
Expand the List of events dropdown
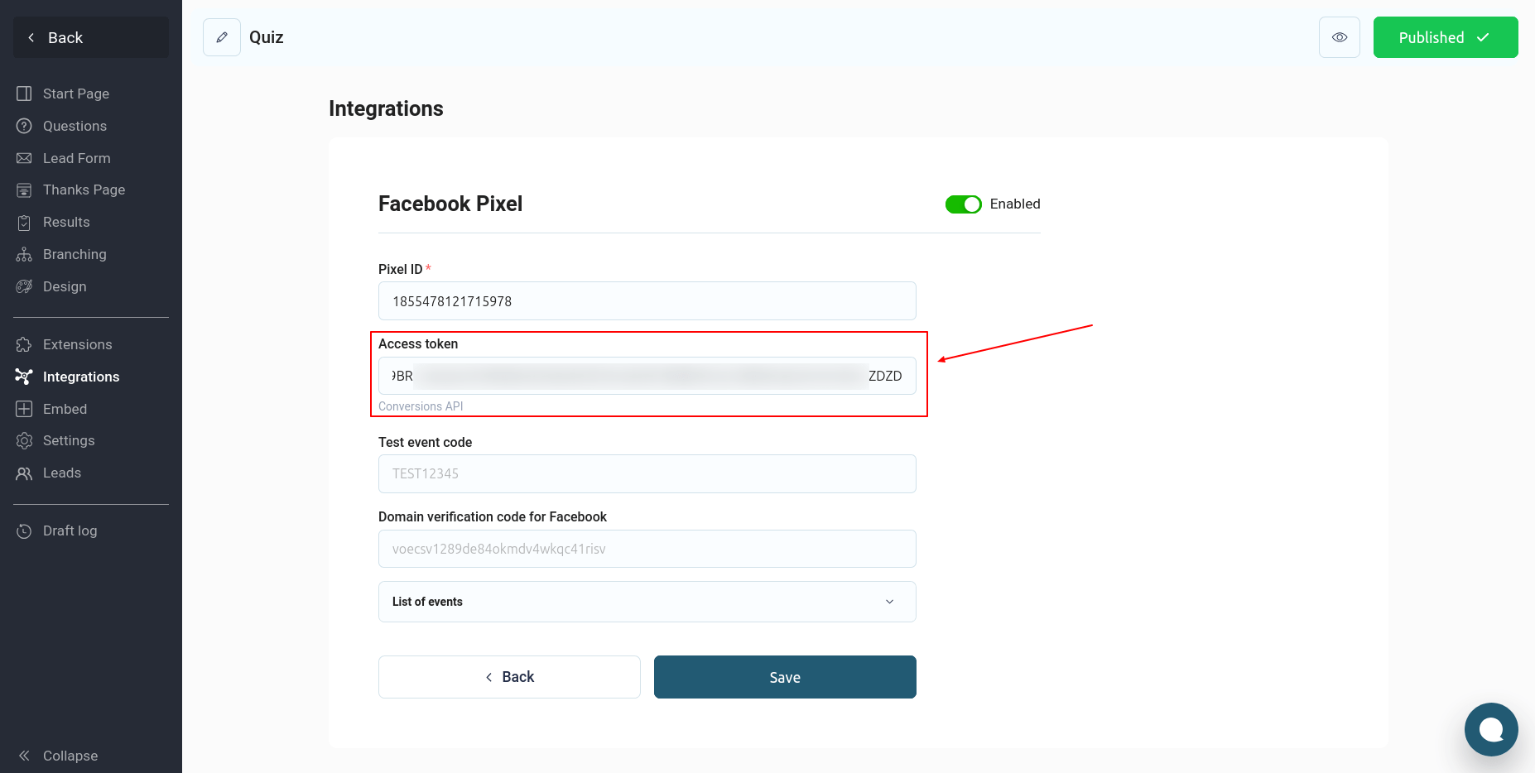pyautogui.click(x=647, y=602)
